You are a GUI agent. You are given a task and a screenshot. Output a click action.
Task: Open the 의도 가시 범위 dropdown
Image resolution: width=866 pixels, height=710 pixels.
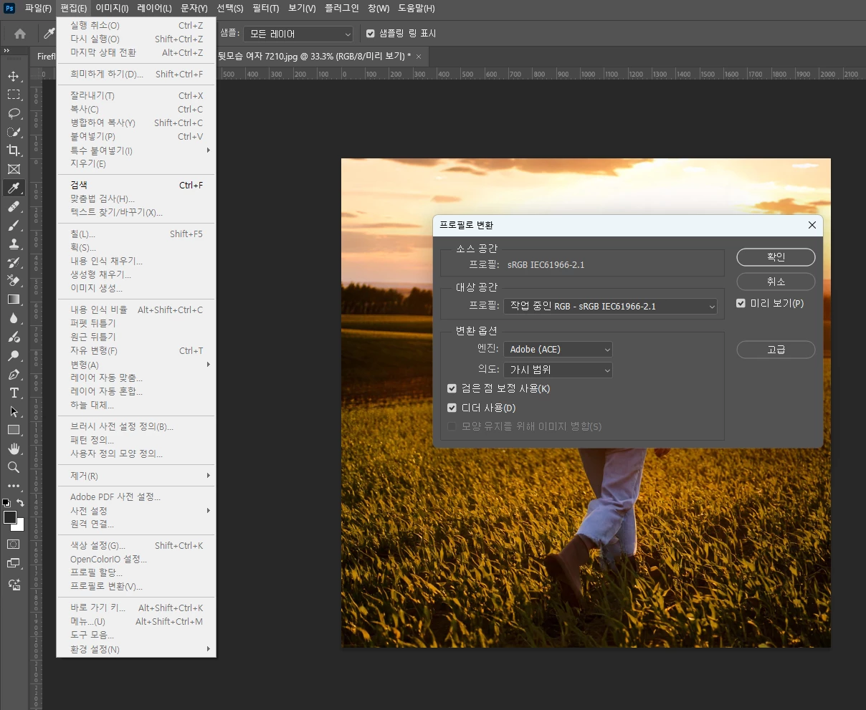pos(558,370)
